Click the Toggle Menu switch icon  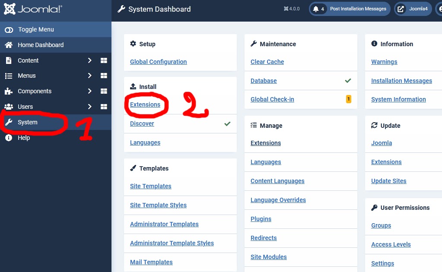9,30
